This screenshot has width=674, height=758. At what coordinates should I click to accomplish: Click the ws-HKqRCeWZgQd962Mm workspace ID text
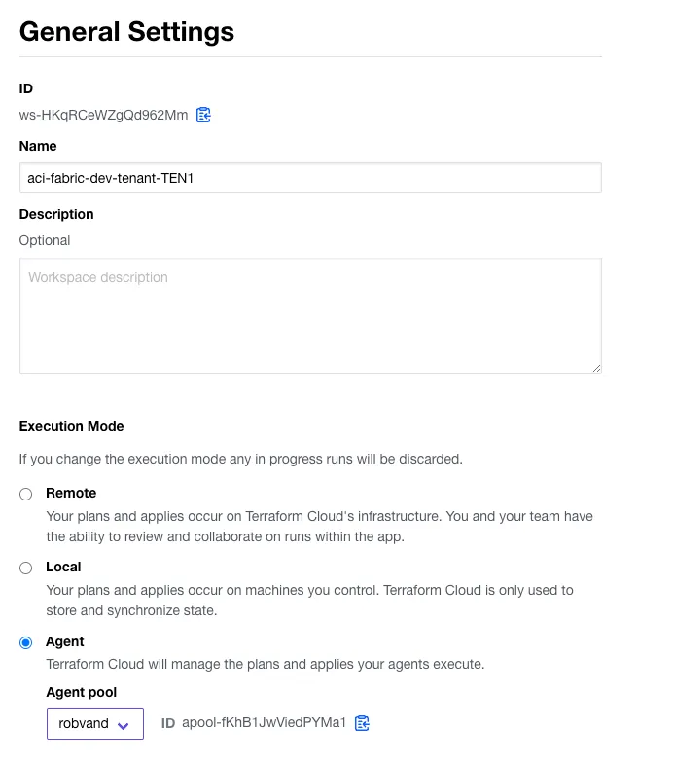103,115
